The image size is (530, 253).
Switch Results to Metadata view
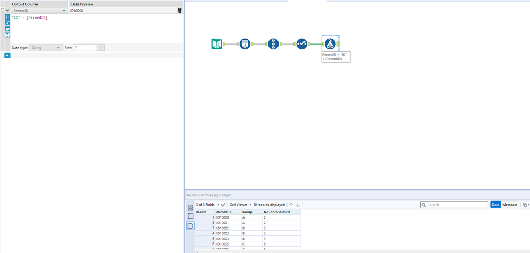pos(510,205)
